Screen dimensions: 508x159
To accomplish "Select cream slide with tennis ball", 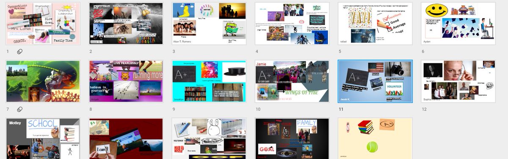I will click(375, 139).
